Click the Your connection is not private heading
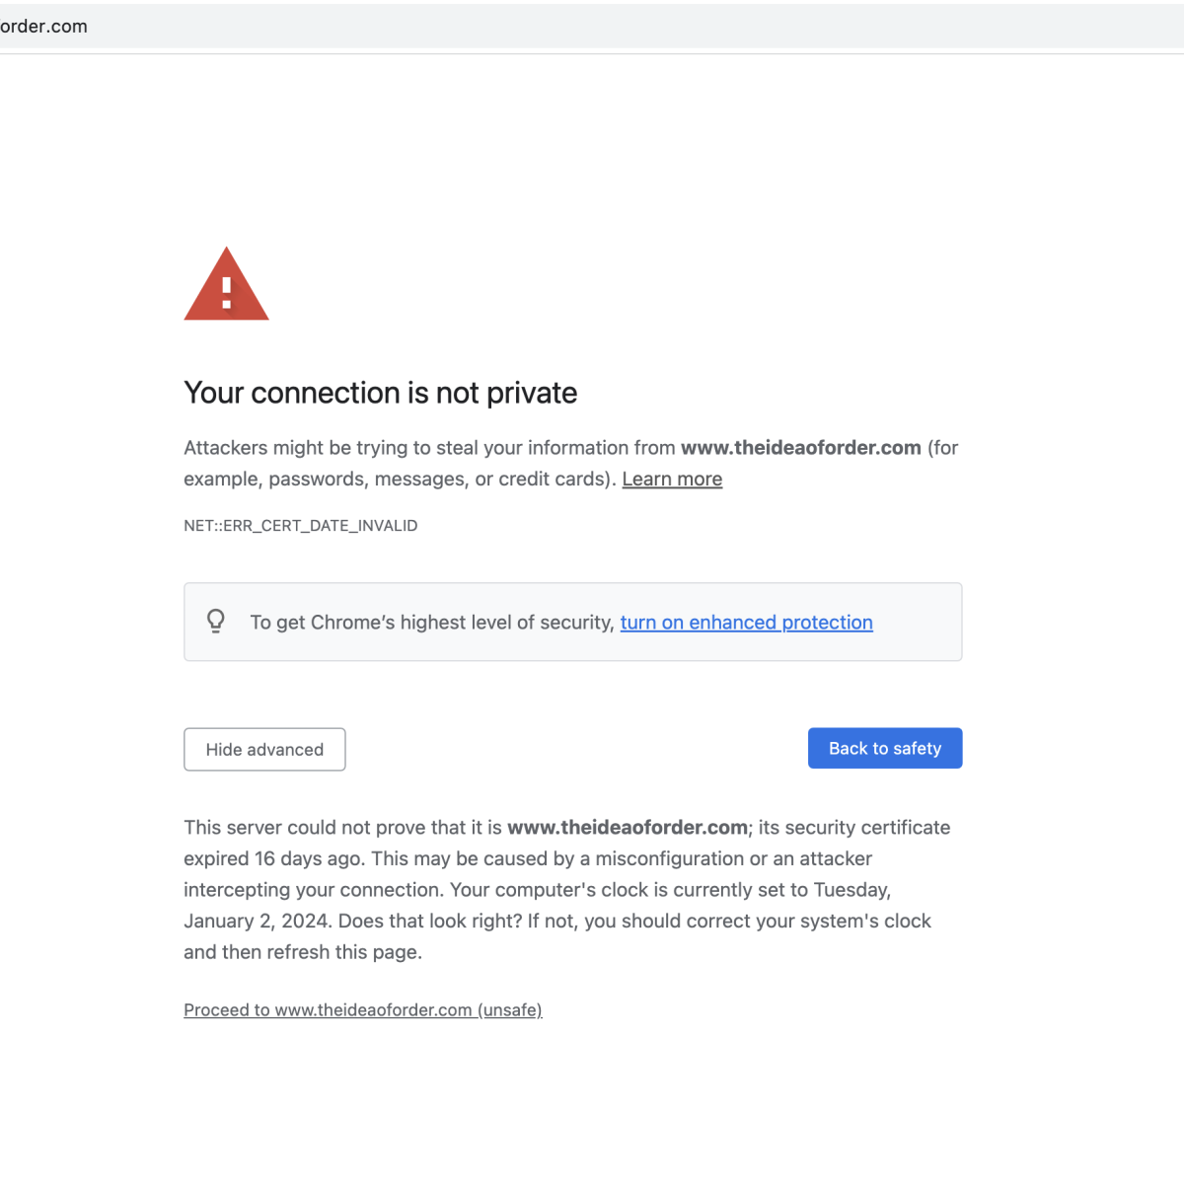Screen dimensions: 1184x1184 pyautogui.click(x=380, y=393)
